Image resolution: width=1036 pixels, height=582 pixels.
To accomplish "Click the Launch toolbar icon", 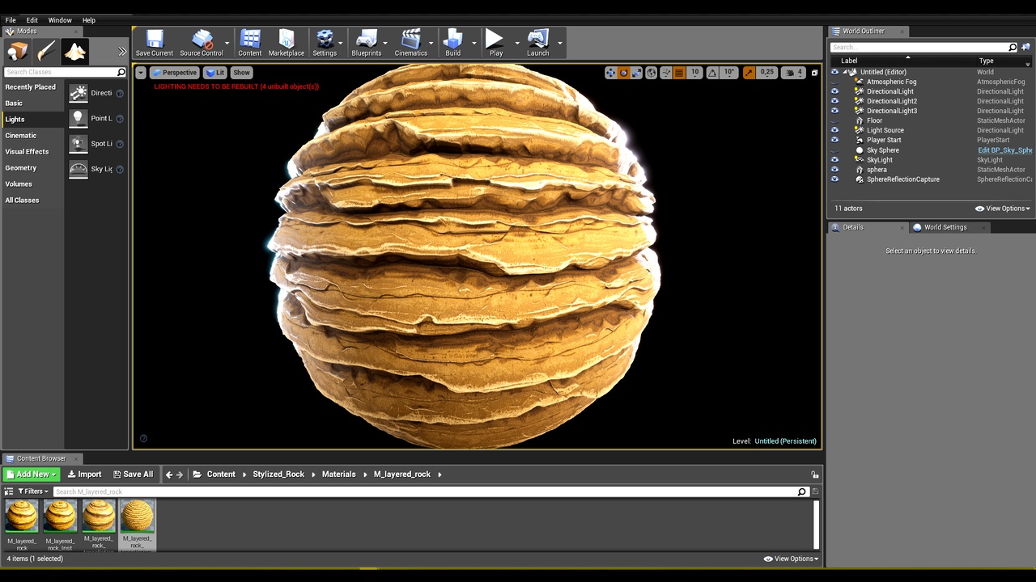I will point(538,43).
